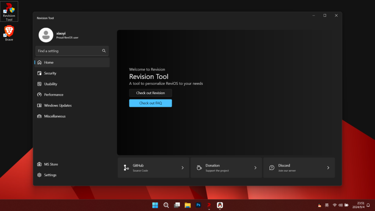This screenshot has width=375, height=211.
Task: Open File Explorer from the taskbar
Action: (x=187, y=205)
